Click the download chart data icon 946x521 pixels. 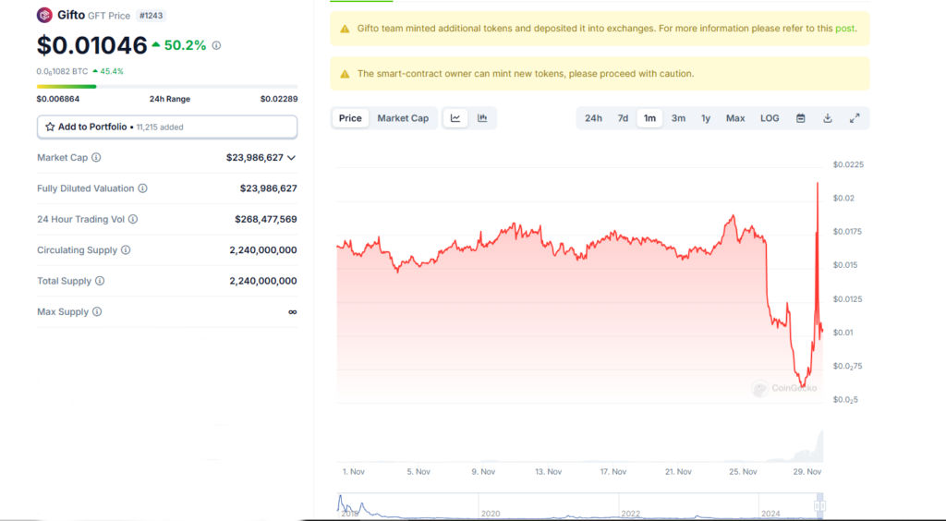tap(828, 118)
